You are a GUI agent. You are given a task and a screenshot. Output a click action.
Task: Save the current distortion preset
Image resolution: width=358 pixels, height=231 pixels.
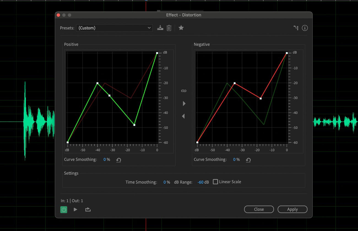click(160, 28)
